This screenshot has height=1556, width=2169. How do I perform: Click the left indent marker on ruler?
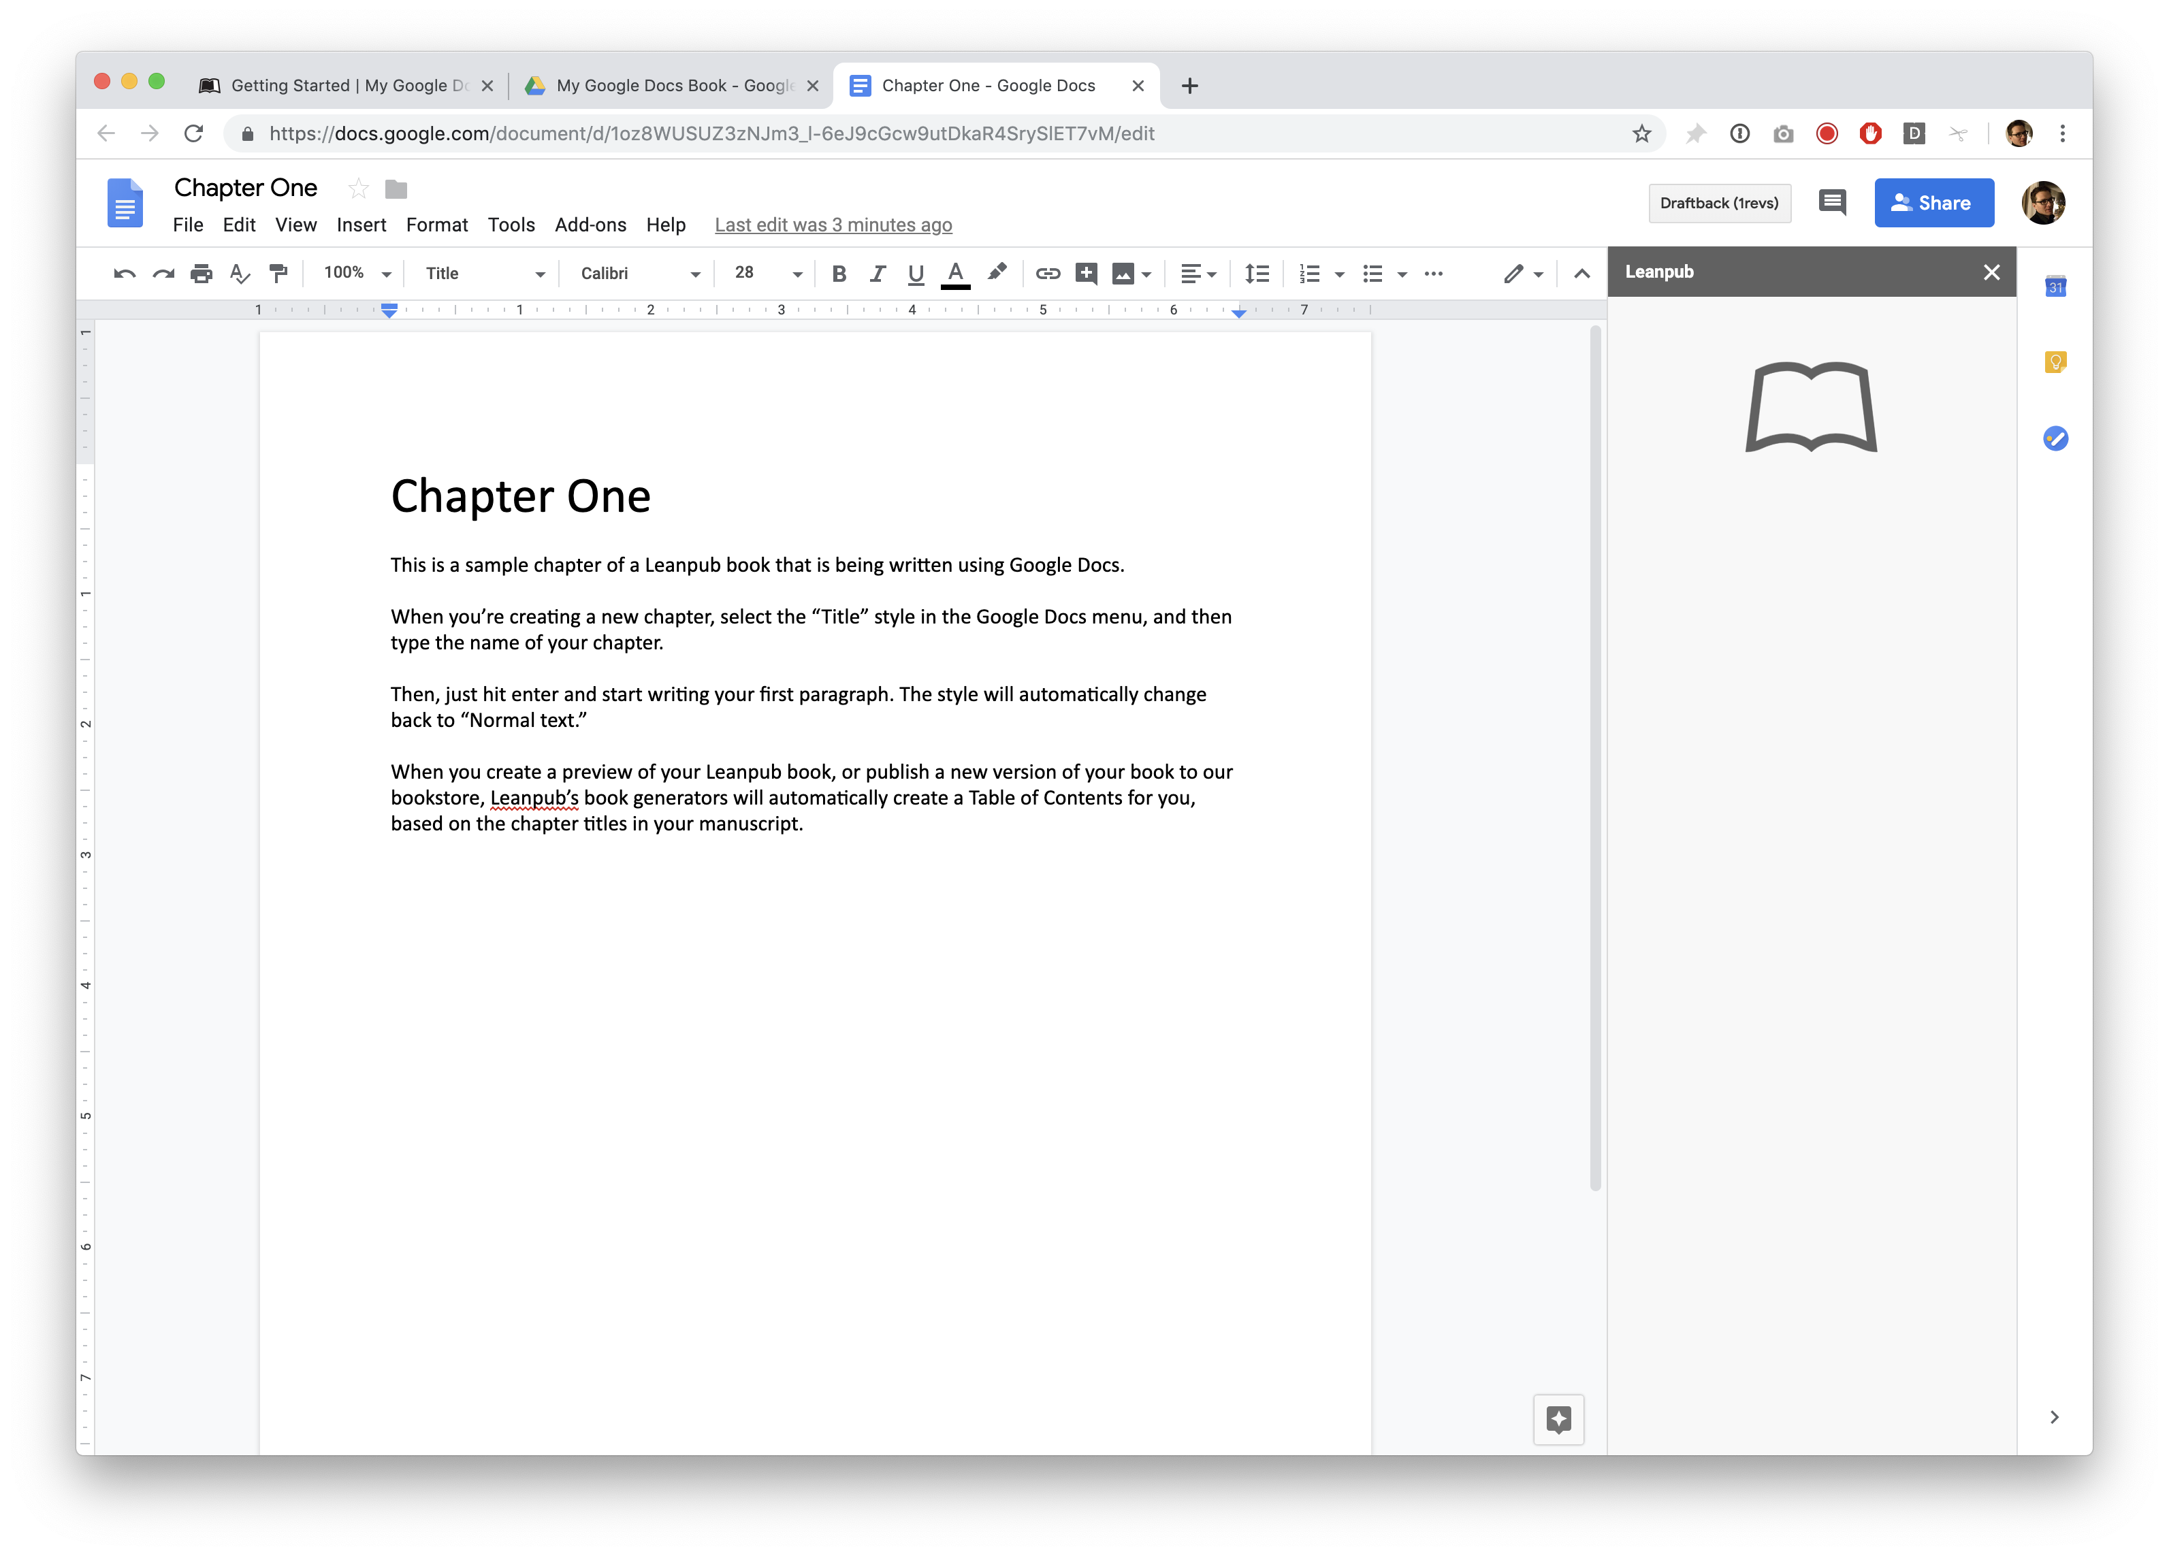[x=388, y=312]
